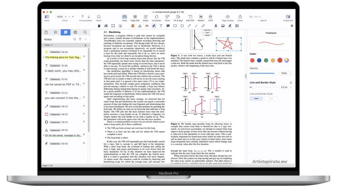Screen dimensions: 337x187
Task: Open the Editor tool
Action: click(x=146, y=18)
